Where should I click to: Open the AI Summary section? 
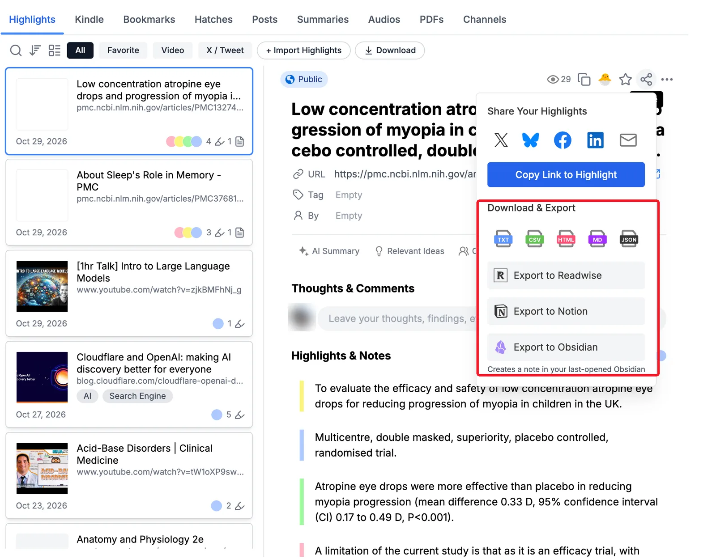(329, 251)
